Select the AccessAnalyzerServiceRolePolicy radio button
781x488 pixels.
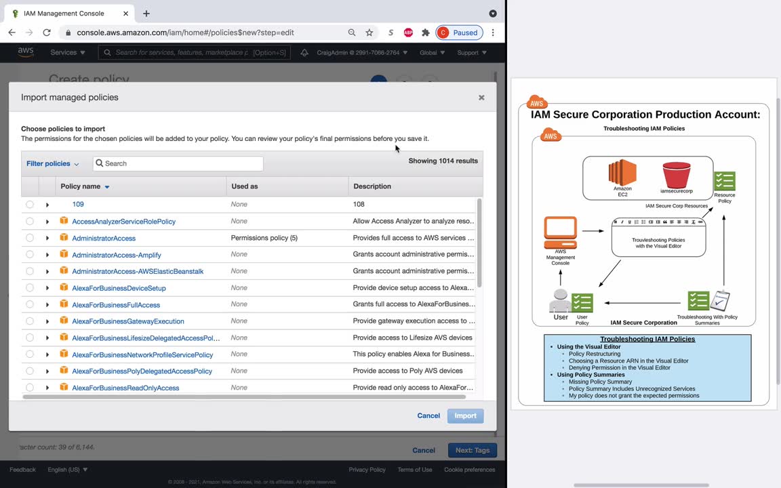tap(30, 221)
